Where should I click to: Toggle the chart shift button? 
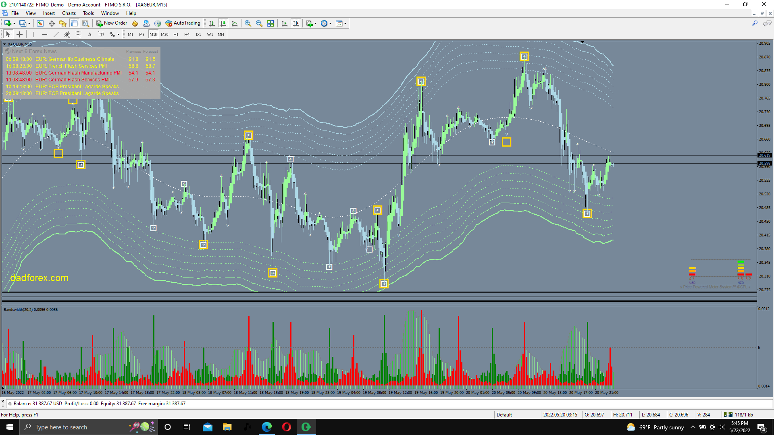(x=296, y=23)
